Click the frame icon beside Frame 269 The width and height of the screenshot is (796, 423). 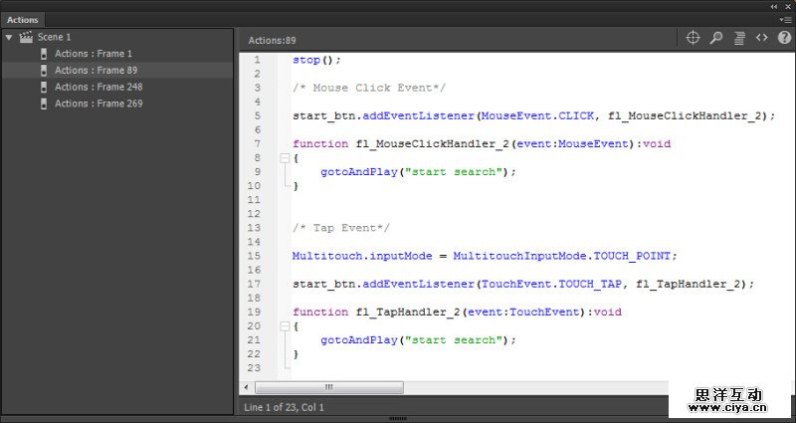[x=44, y=104]
